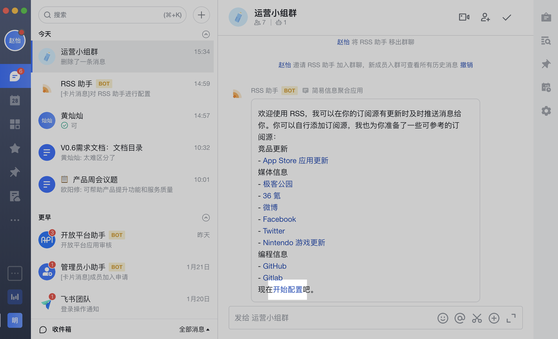Expand the message input editor

pyautogui.click(x=511, y=318)
